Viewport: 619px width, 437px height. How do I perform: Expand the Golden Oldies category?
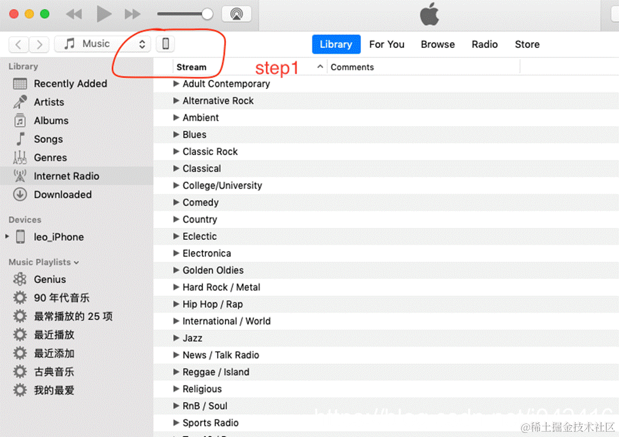tap(176, 270)
